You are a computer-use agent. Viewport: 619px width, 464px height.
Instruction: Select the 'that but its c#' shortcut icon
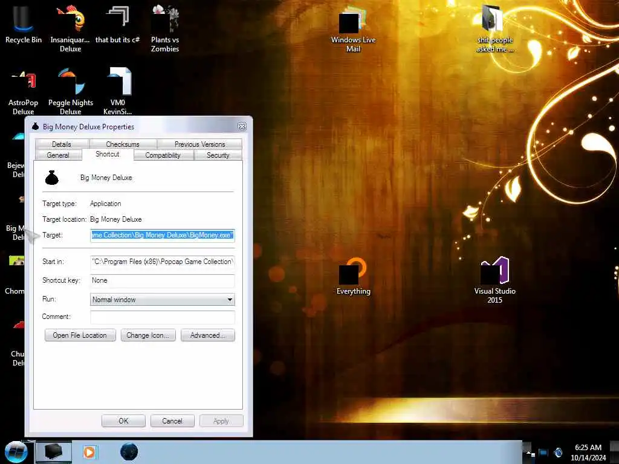click(117, 24)
